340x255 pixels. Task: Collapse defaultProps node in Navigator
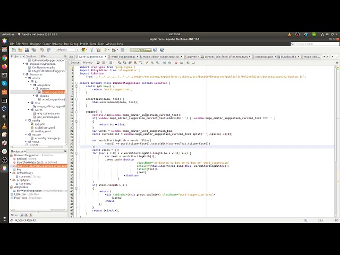point(11,173)
